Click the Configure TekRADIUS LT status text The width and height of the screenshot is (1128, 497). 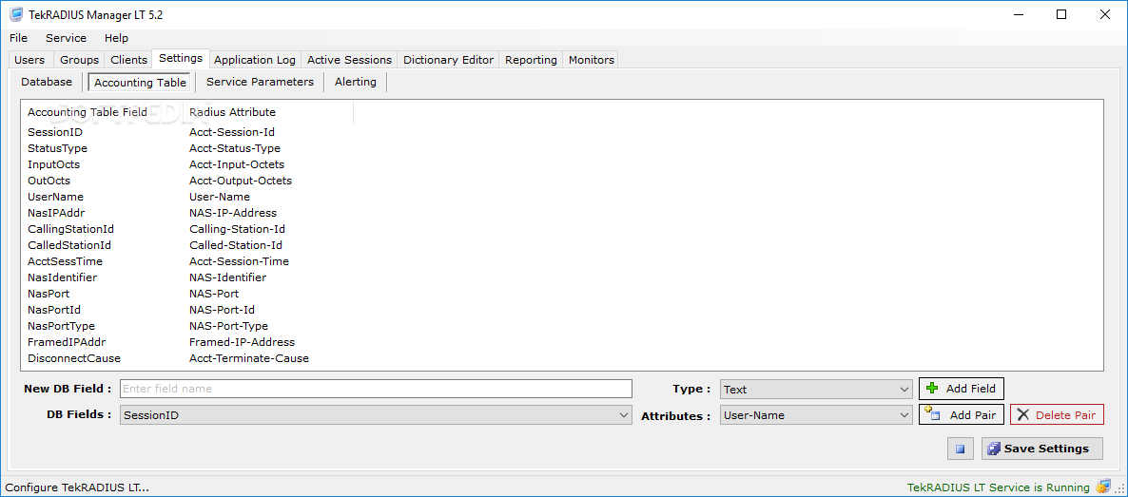(x=77, y=487)
